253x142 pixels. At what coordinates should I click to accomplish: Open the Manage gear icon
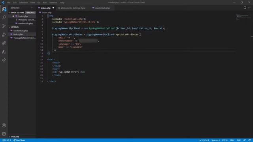point(4,134)
